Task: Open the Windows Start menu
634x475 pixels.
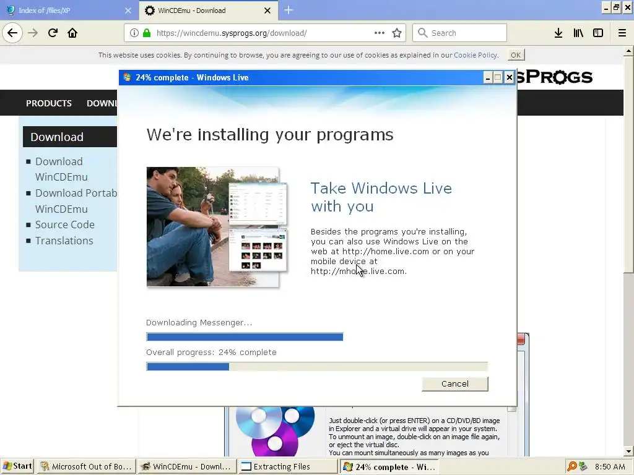Action: 17,466
